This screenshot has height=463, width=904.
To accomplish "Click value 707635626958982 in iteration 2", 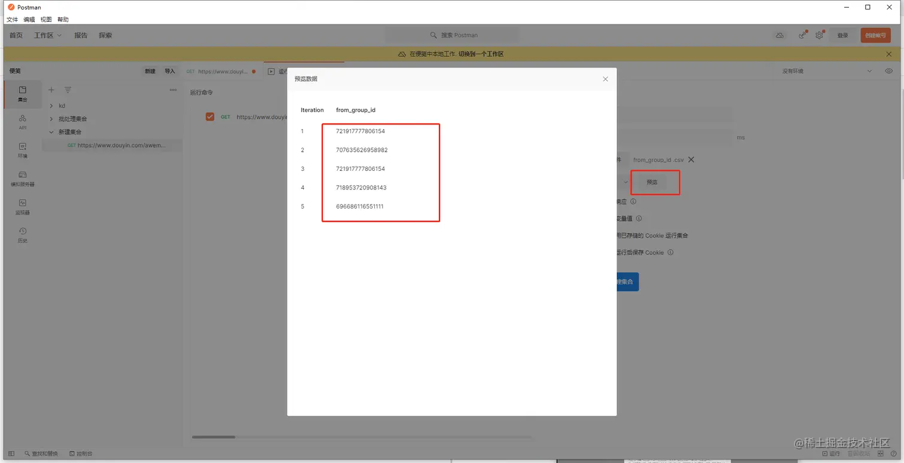I will [x=362, y=150].
